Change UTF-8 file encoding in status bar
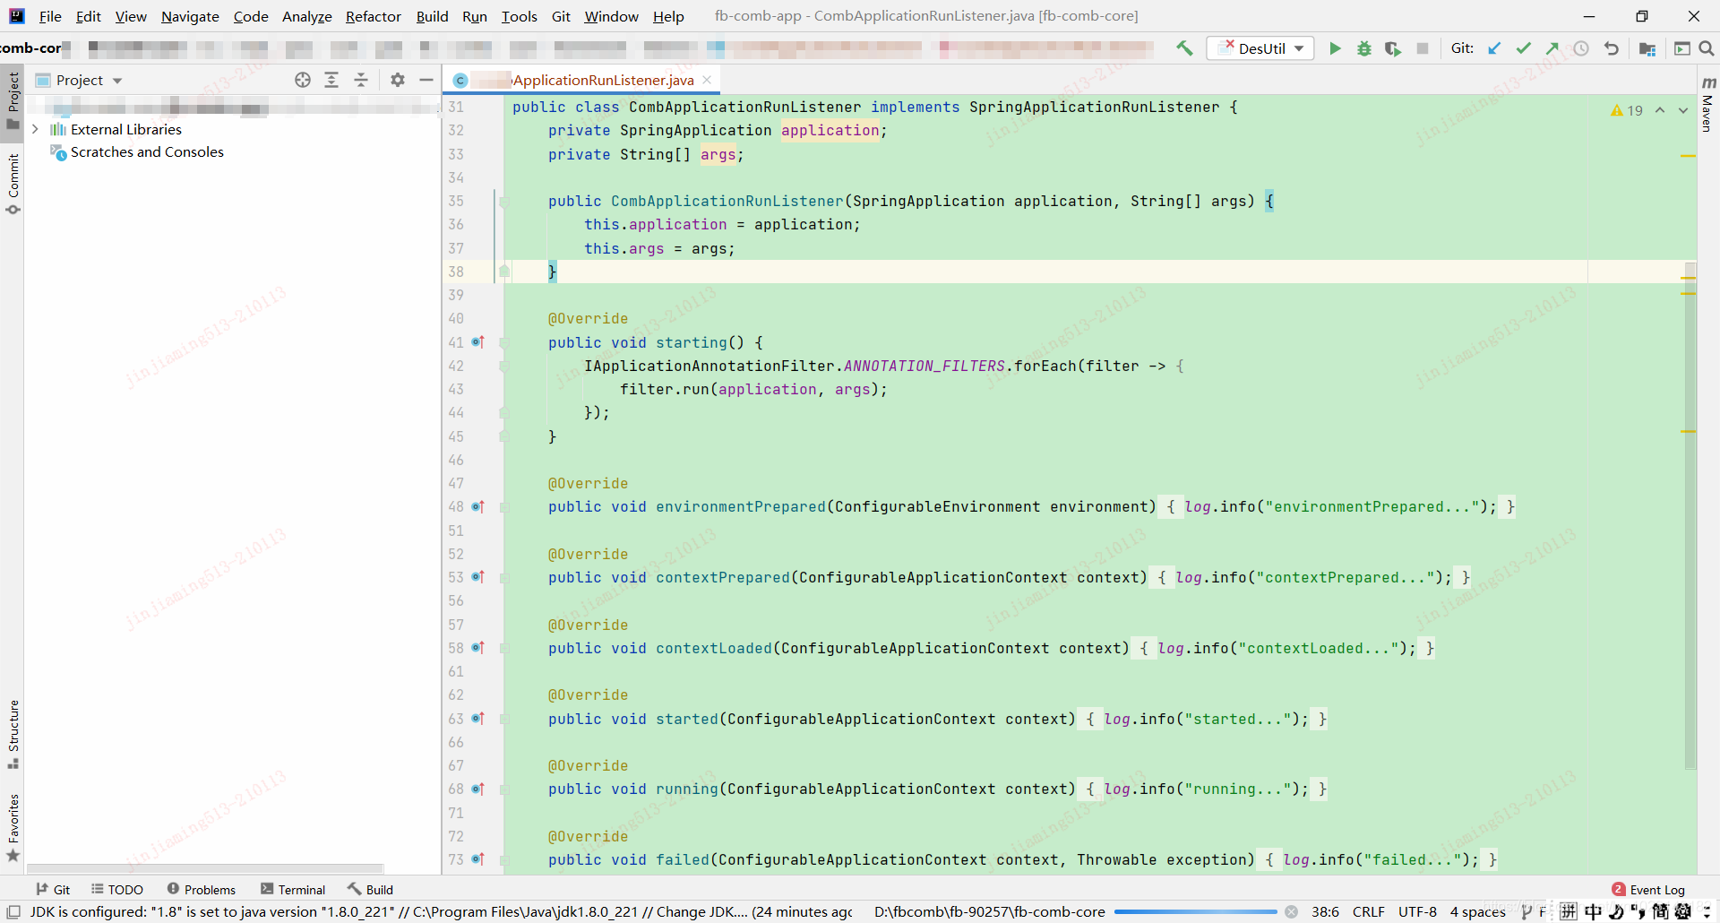The height and width of the screenshot is (923, 1720). (x=1417, y=911)
